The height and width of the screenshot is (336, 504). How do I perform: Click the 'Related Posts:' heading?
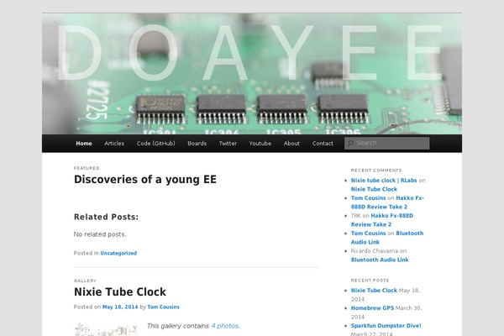coord(106,217)
